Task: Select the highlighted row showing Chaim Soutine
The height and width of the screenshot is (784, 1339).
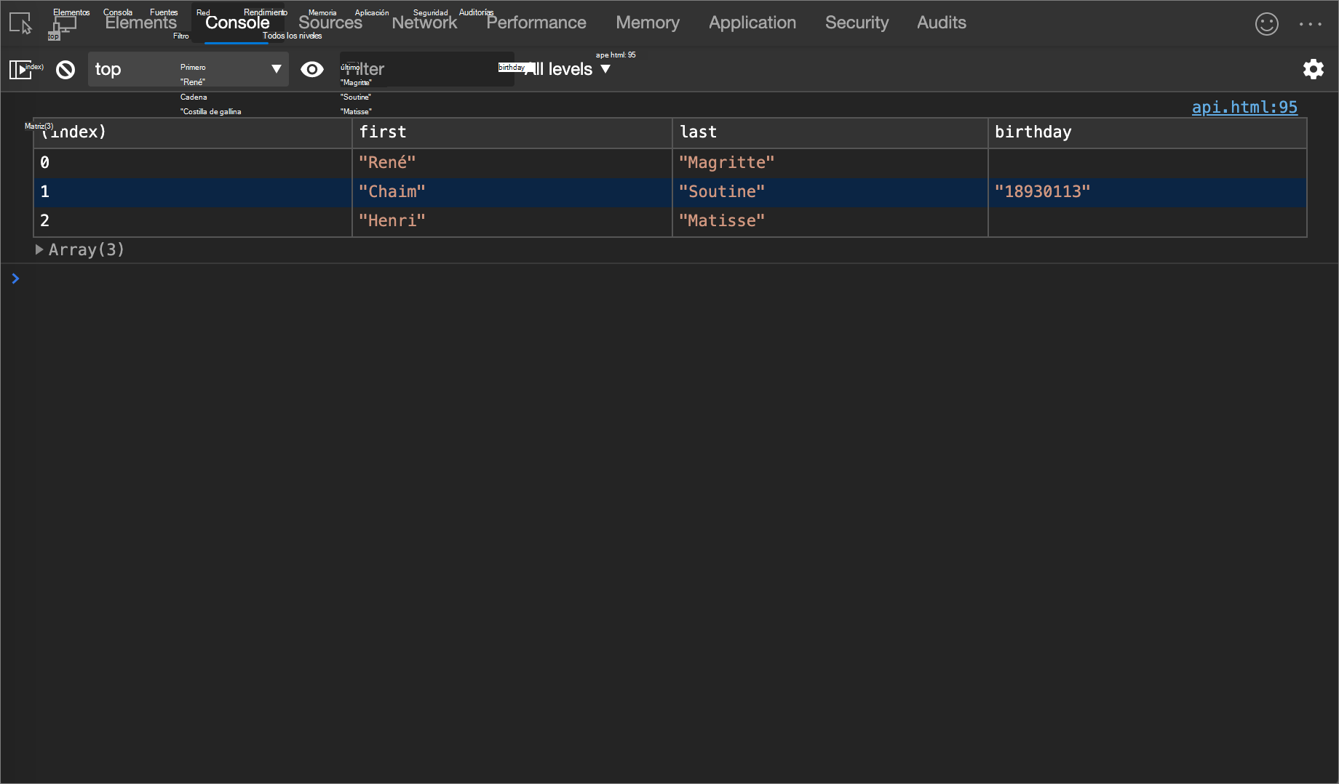Action: click(509, 192)
